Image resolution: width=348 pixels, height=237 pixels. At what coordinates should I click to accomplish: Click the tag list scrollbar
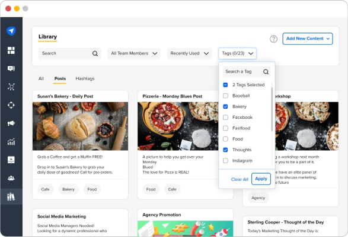272,109
